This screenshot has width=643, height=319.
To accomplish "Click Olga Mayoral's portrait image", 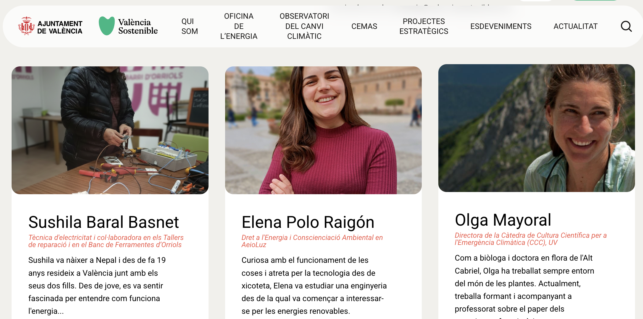I will click(536, 128).
